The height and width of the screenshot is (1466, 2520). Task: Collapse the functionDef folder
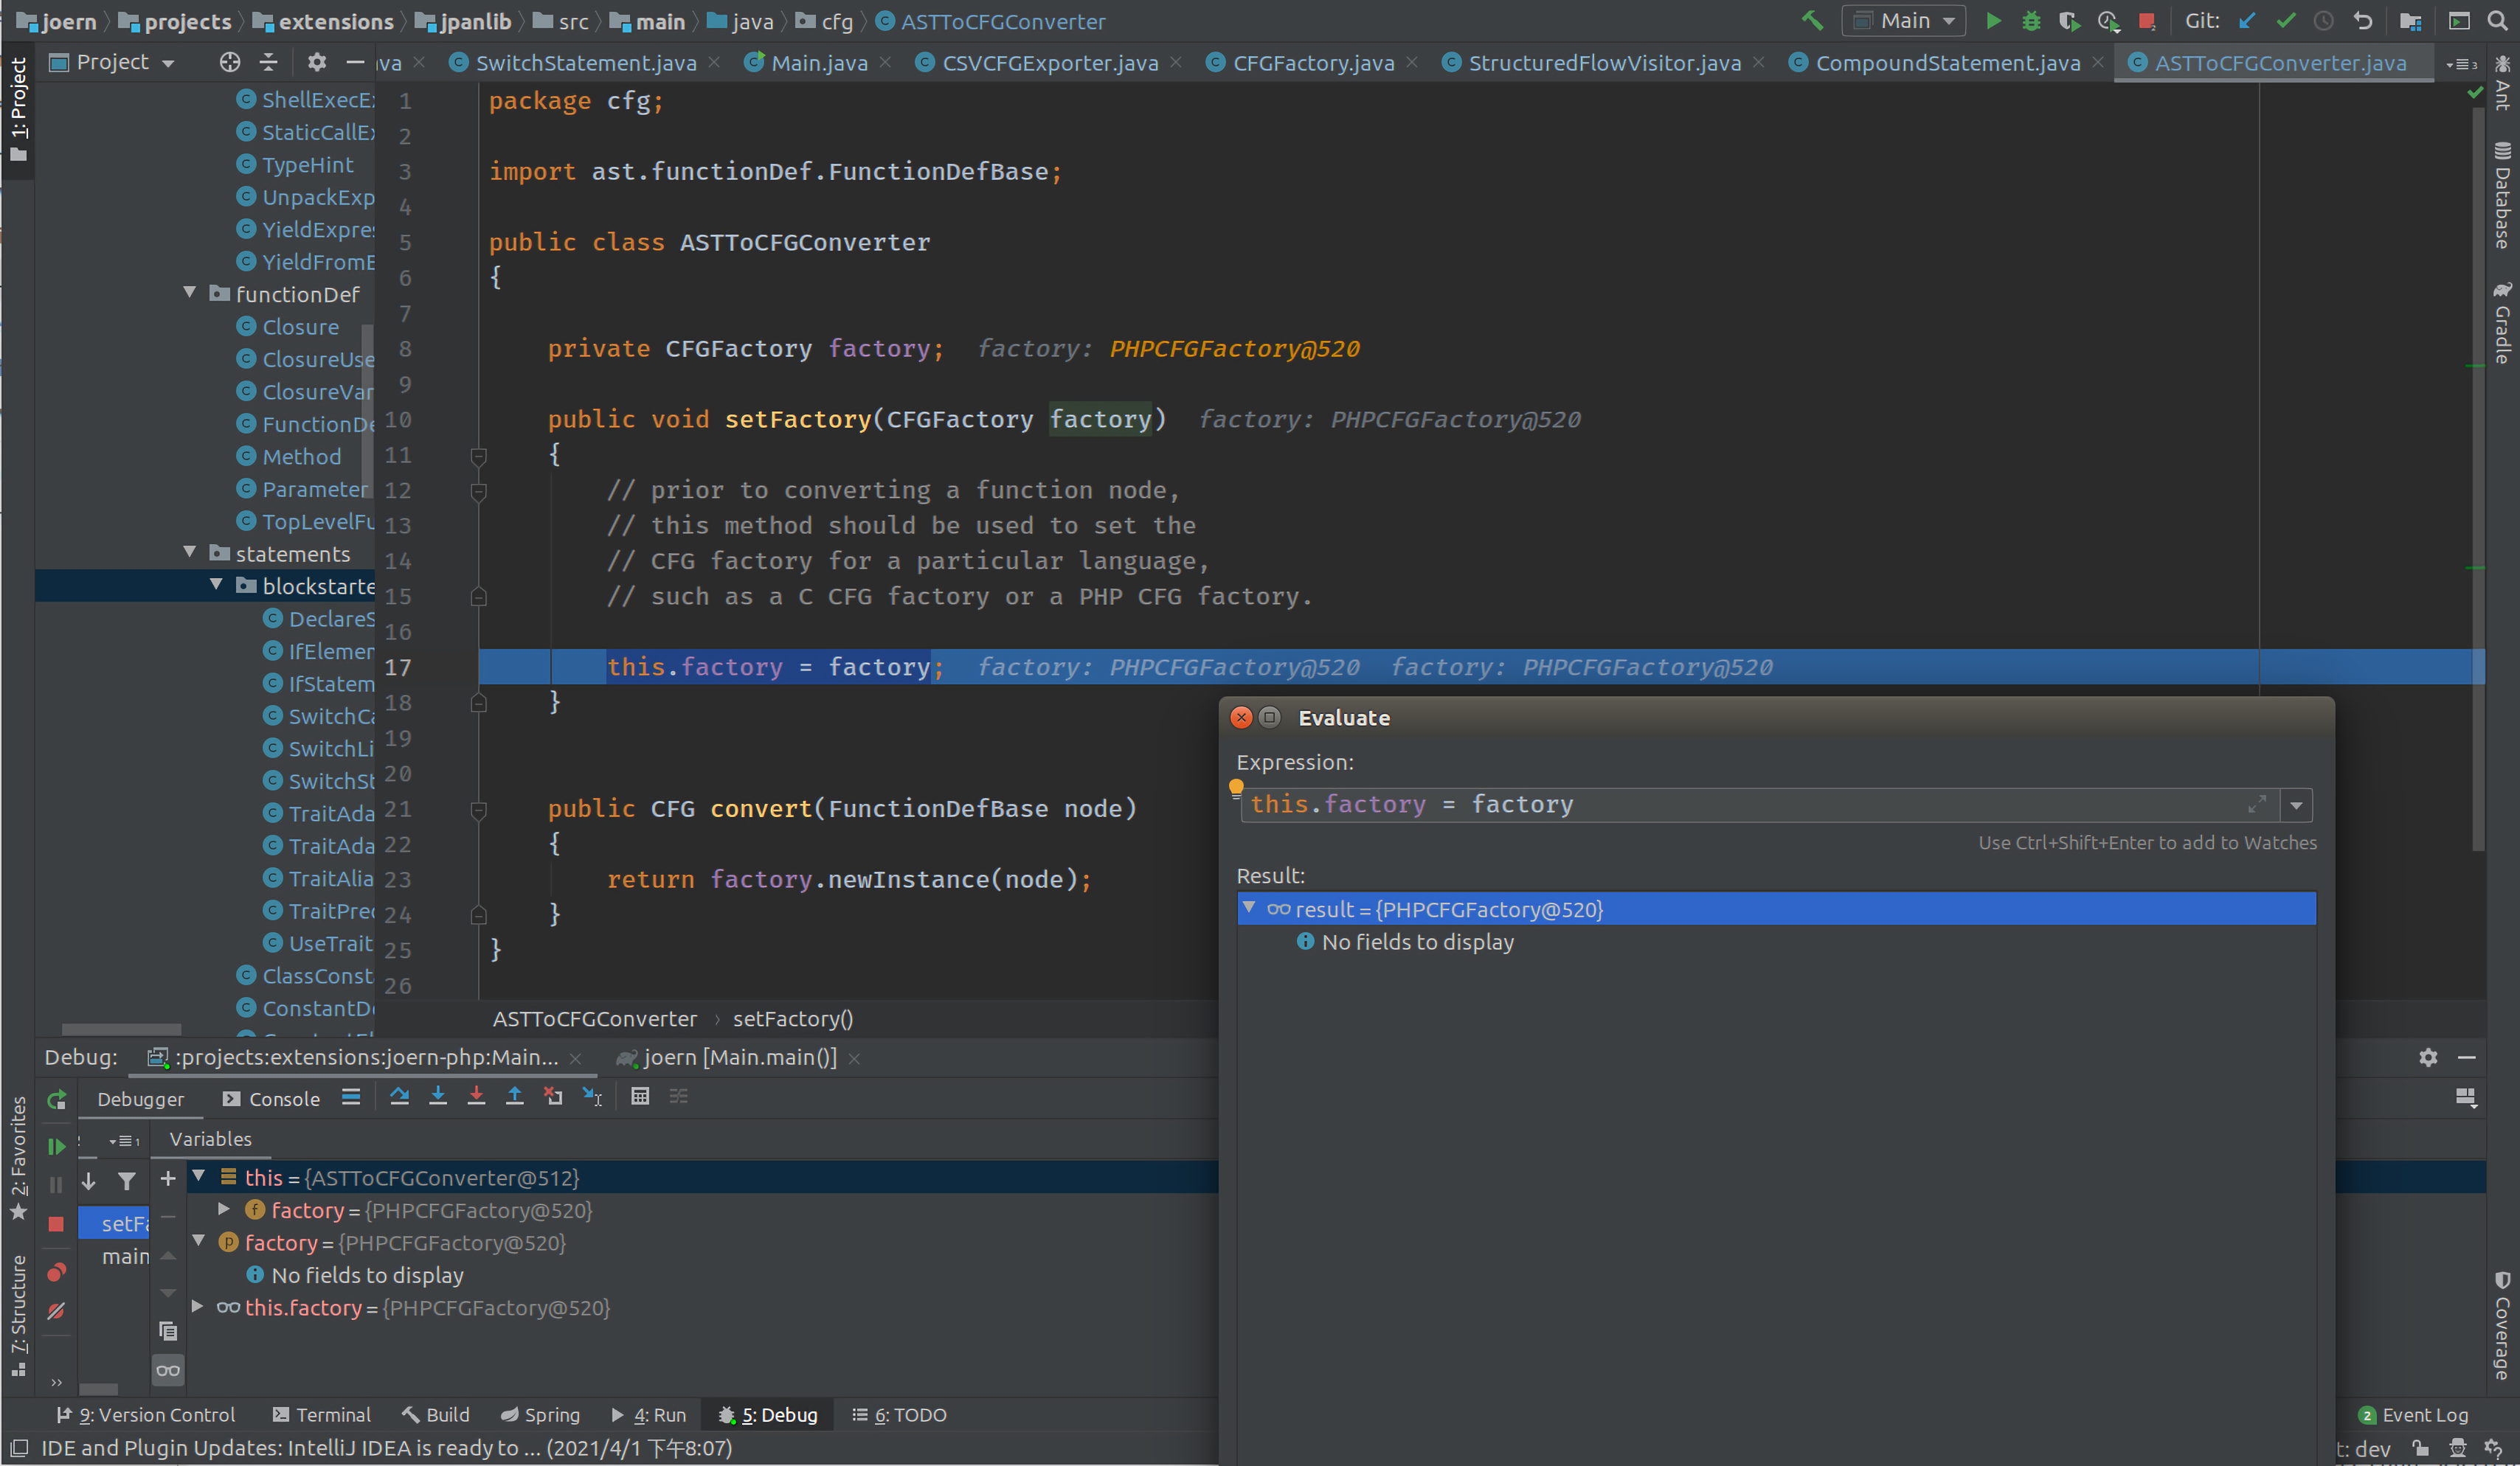[189, 293]
